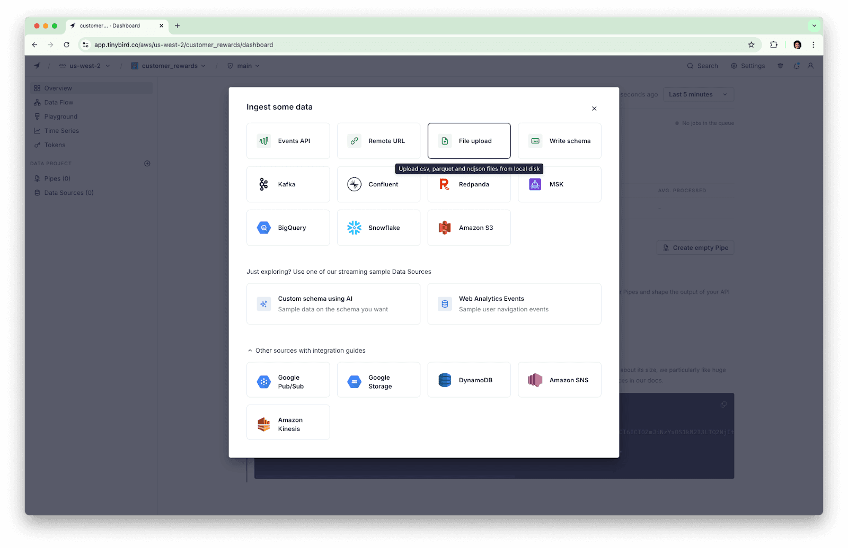Open a new browser tab

pos(178,25)
